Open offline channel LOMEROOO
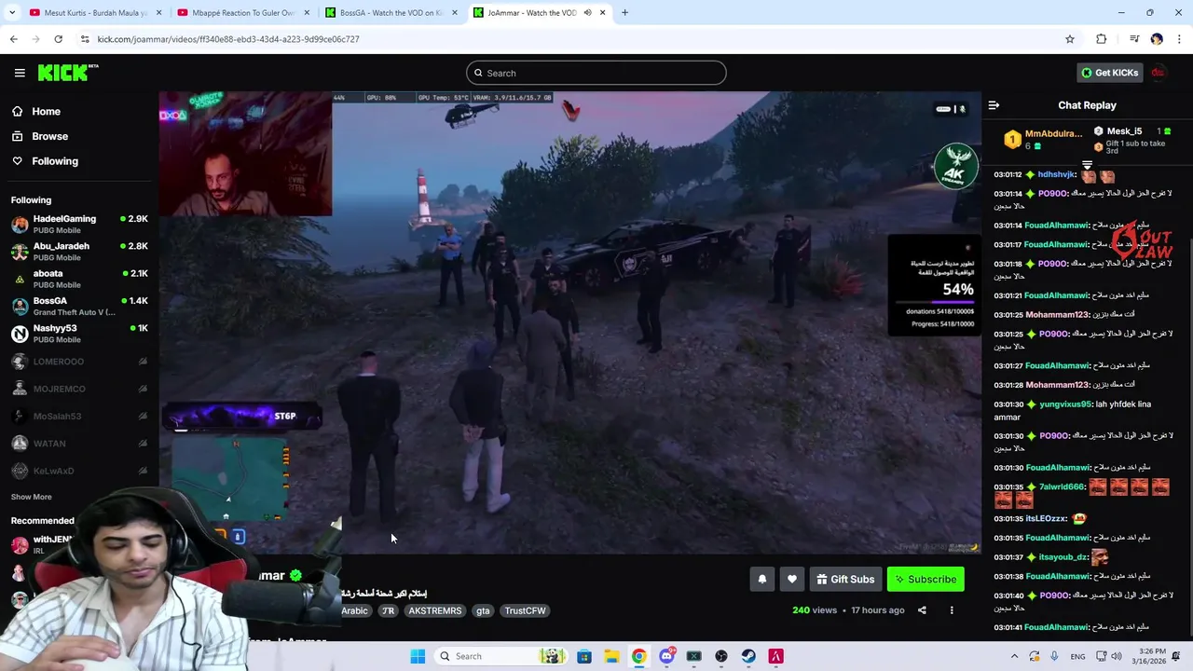The image size is (1193, 671). [79, 362]
